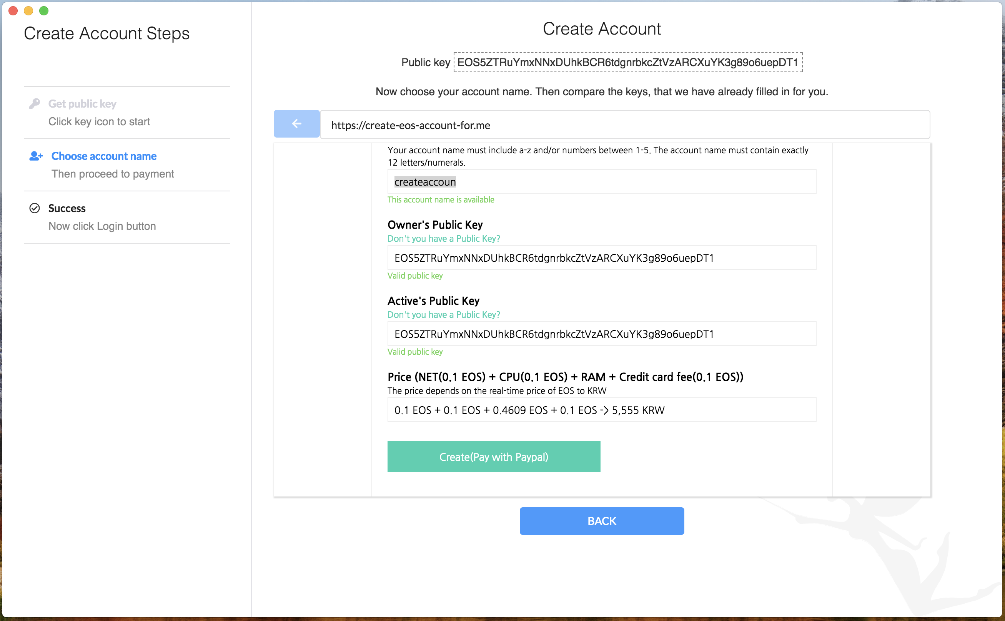
Task: Click the account name field containing createaccoun
Action: [602, 181]
